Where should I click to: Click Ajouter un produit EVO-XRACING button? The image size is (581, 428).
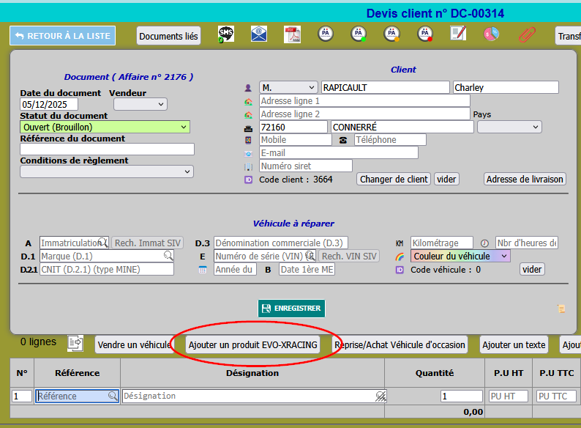252,344
